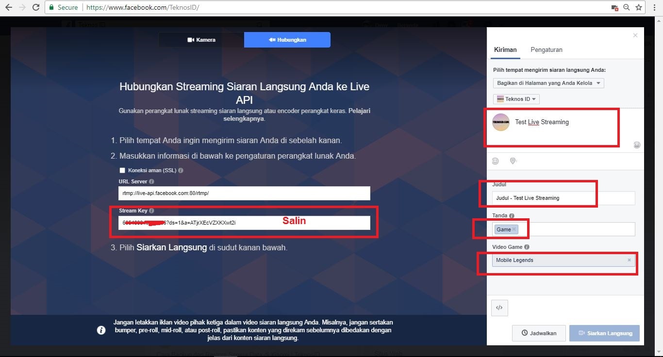Screen dimensions: 663x357
Task: Go back using browser back arrow
Action: coord(9,8)
